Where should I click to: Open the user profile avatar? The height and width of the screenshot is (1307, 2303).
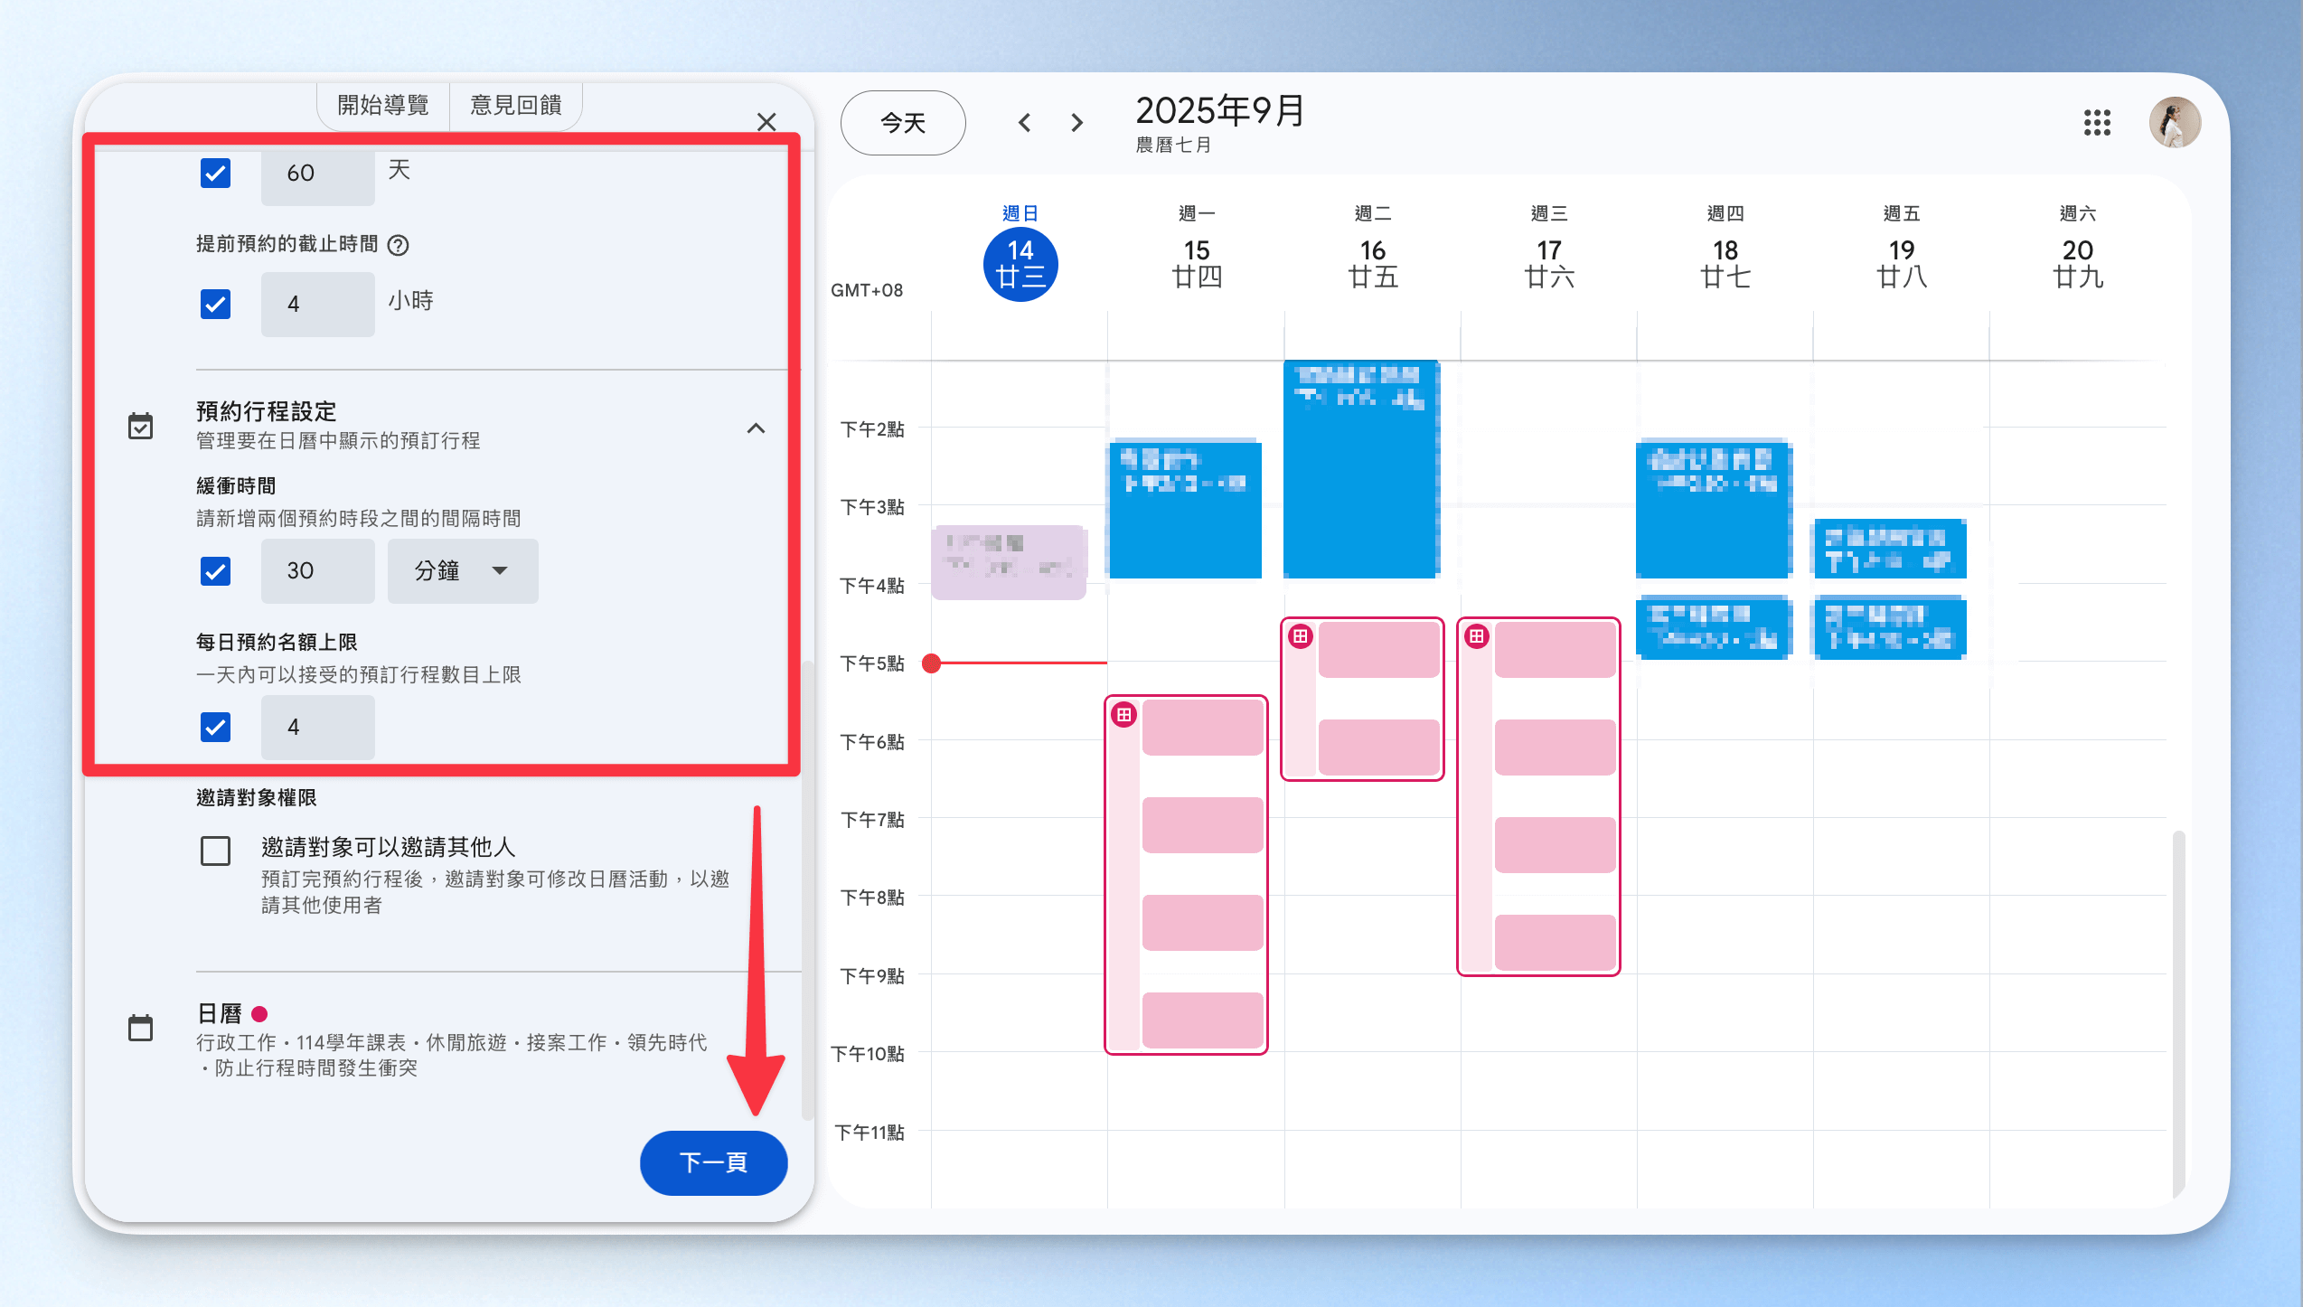[x=2174, y=123]
